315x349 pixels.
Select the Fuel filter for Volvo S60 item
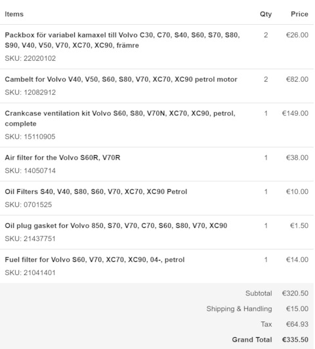coord(94,260)
